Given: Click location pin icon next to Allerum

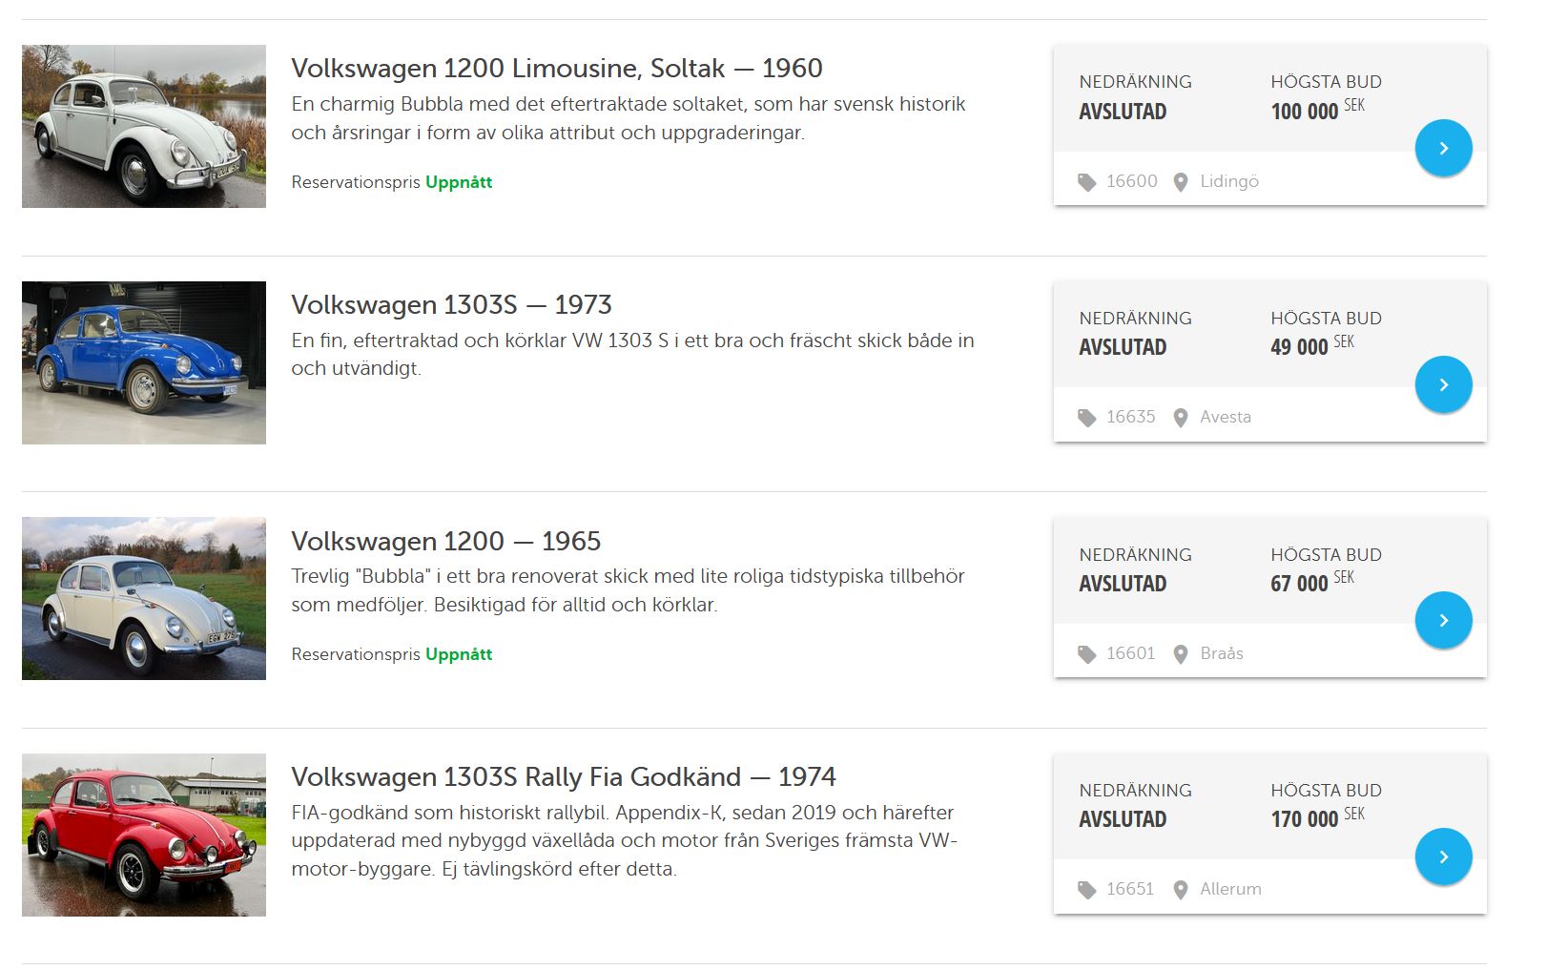Looking at the screenshot, I should [x=1181, y=890].
